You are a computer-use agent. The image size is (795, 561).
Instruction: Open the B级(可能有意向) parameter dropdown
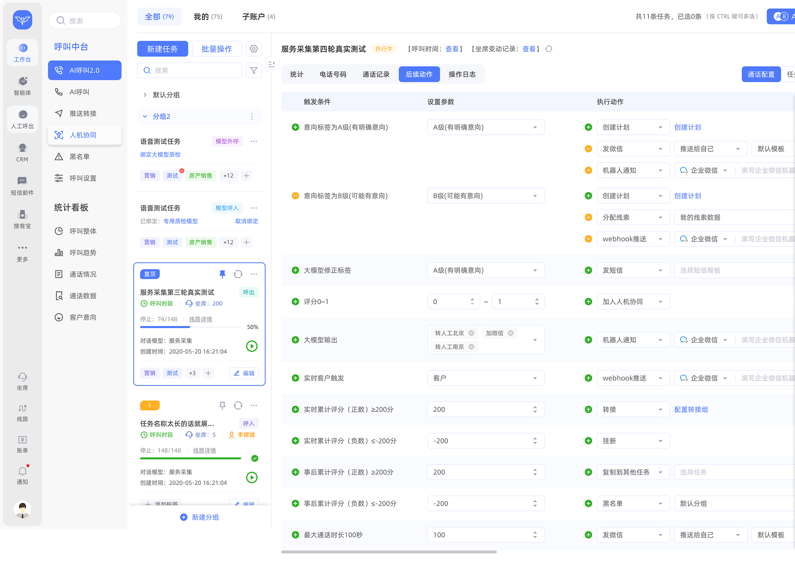click(486, 195)
